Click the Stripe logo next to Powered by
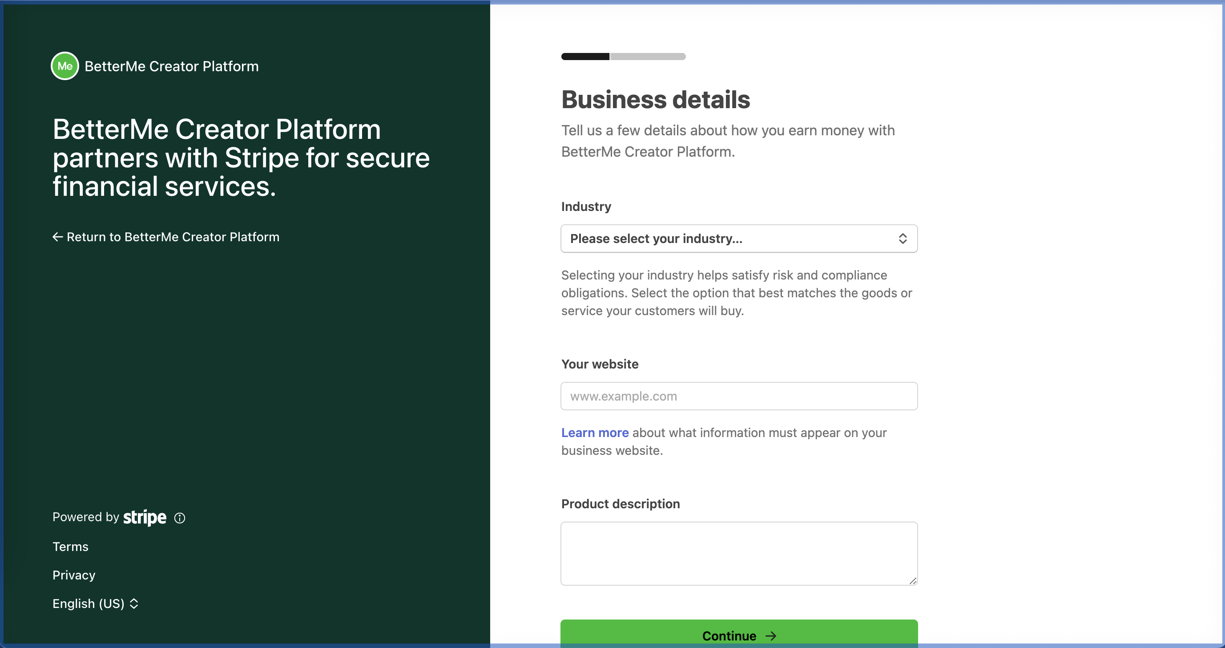 coord(145,517)
